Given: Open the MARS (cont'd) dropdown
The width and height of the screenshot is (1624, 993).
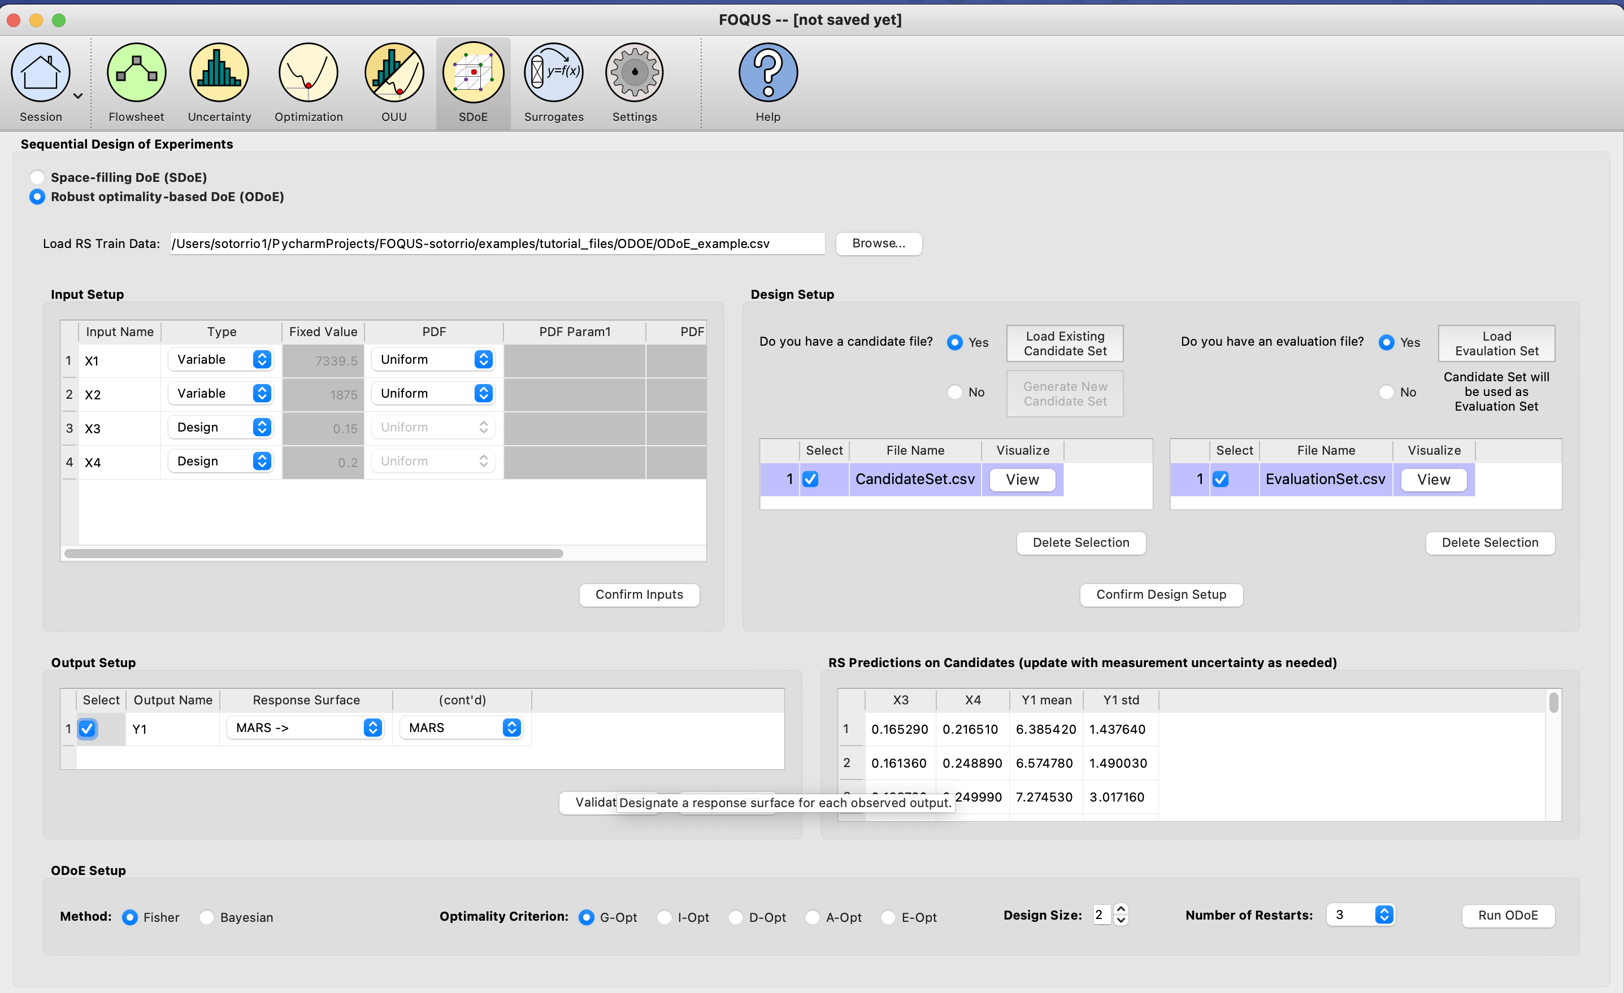Looking at the screenshot, I should 461,728.
